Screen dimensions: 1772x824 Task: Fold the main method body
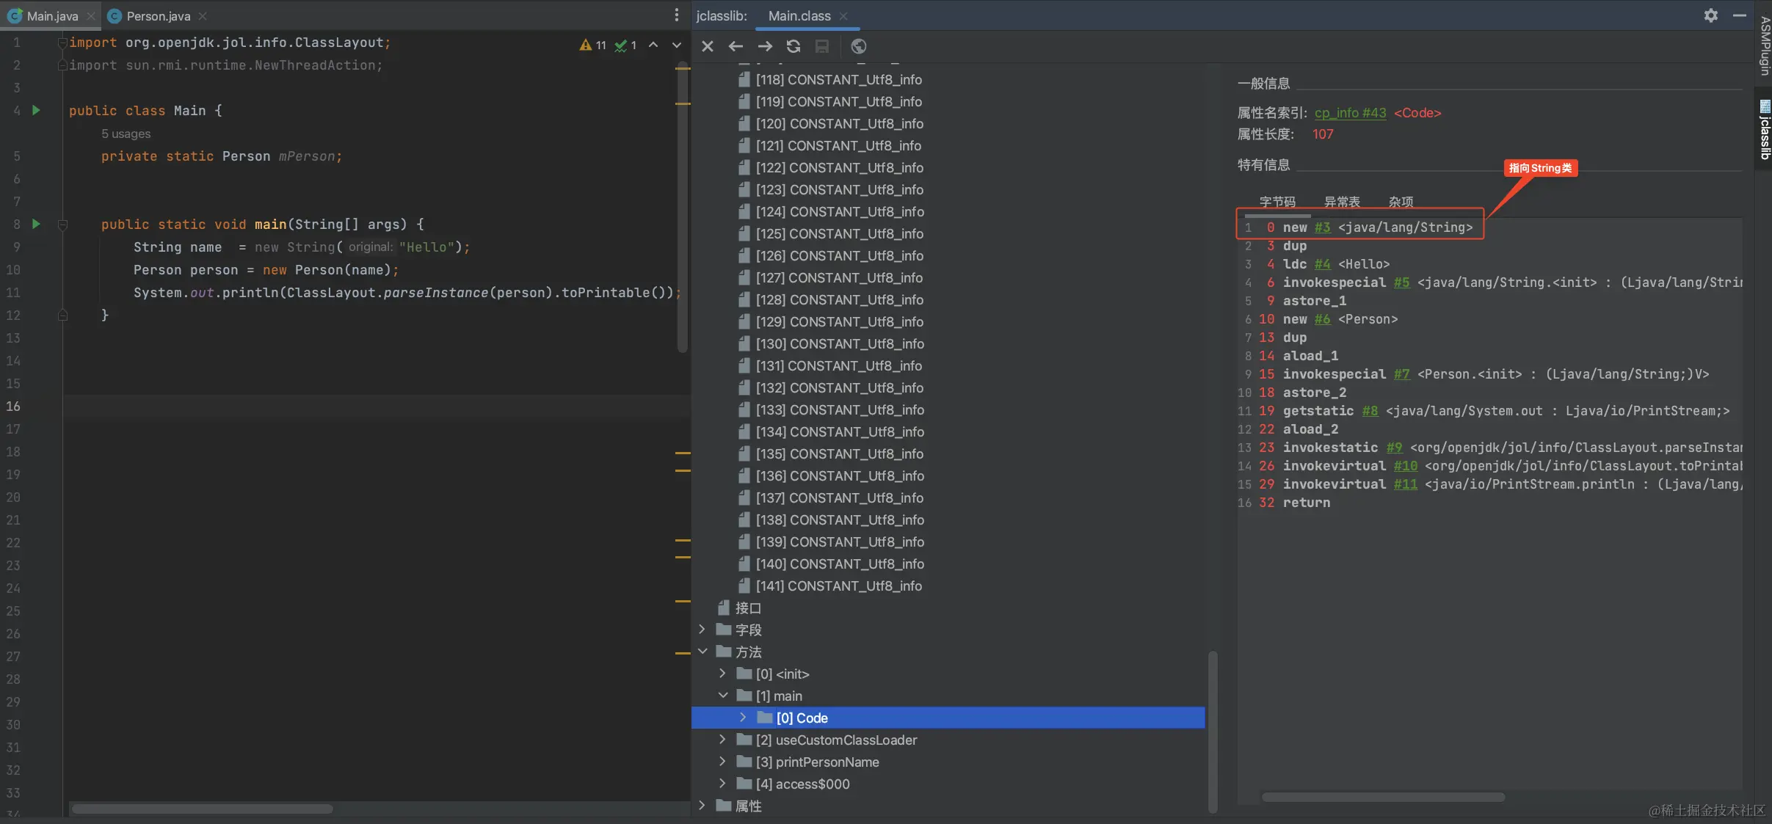point(62,225)
